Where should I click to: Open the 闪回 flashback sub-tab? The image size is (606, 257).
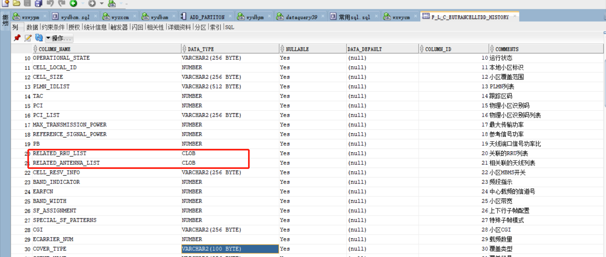(137, 27)
